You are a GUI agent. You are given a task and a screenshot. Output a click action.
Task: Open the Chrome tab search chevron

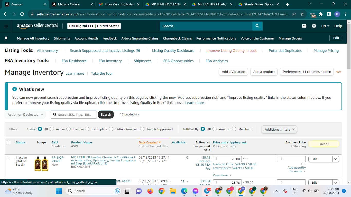pyautogui.click(x=309, y=4)
